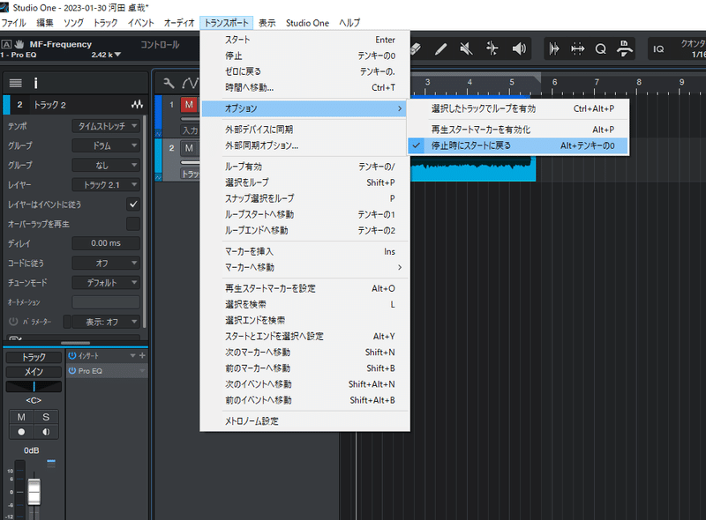
Task: Select 時間へ移動... menu item
Action: tap(304, 87)
